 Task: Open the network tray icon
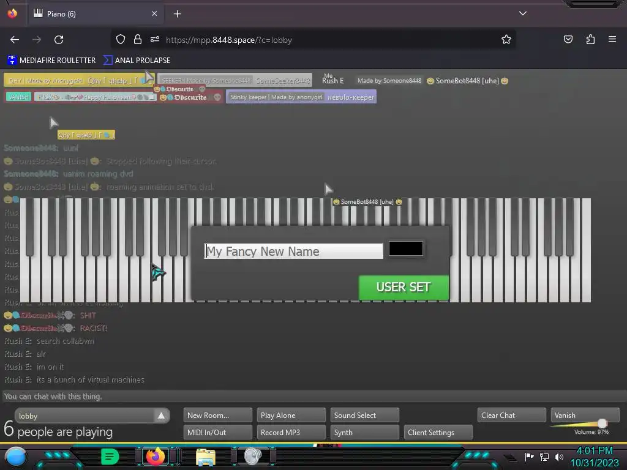544,457
